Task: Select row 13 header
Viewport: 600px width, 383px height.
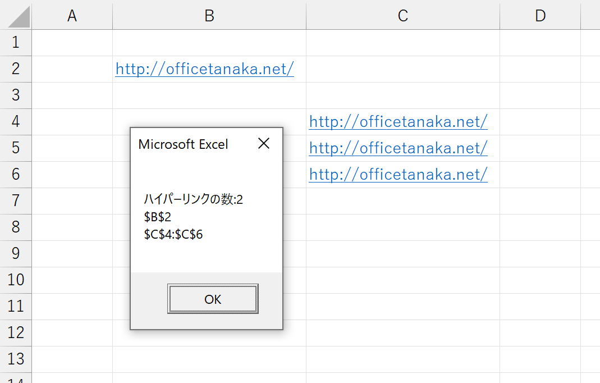Action: click(16, 359)
